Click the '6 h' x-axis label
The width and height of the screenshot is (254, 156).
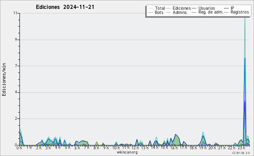(77, 148)
